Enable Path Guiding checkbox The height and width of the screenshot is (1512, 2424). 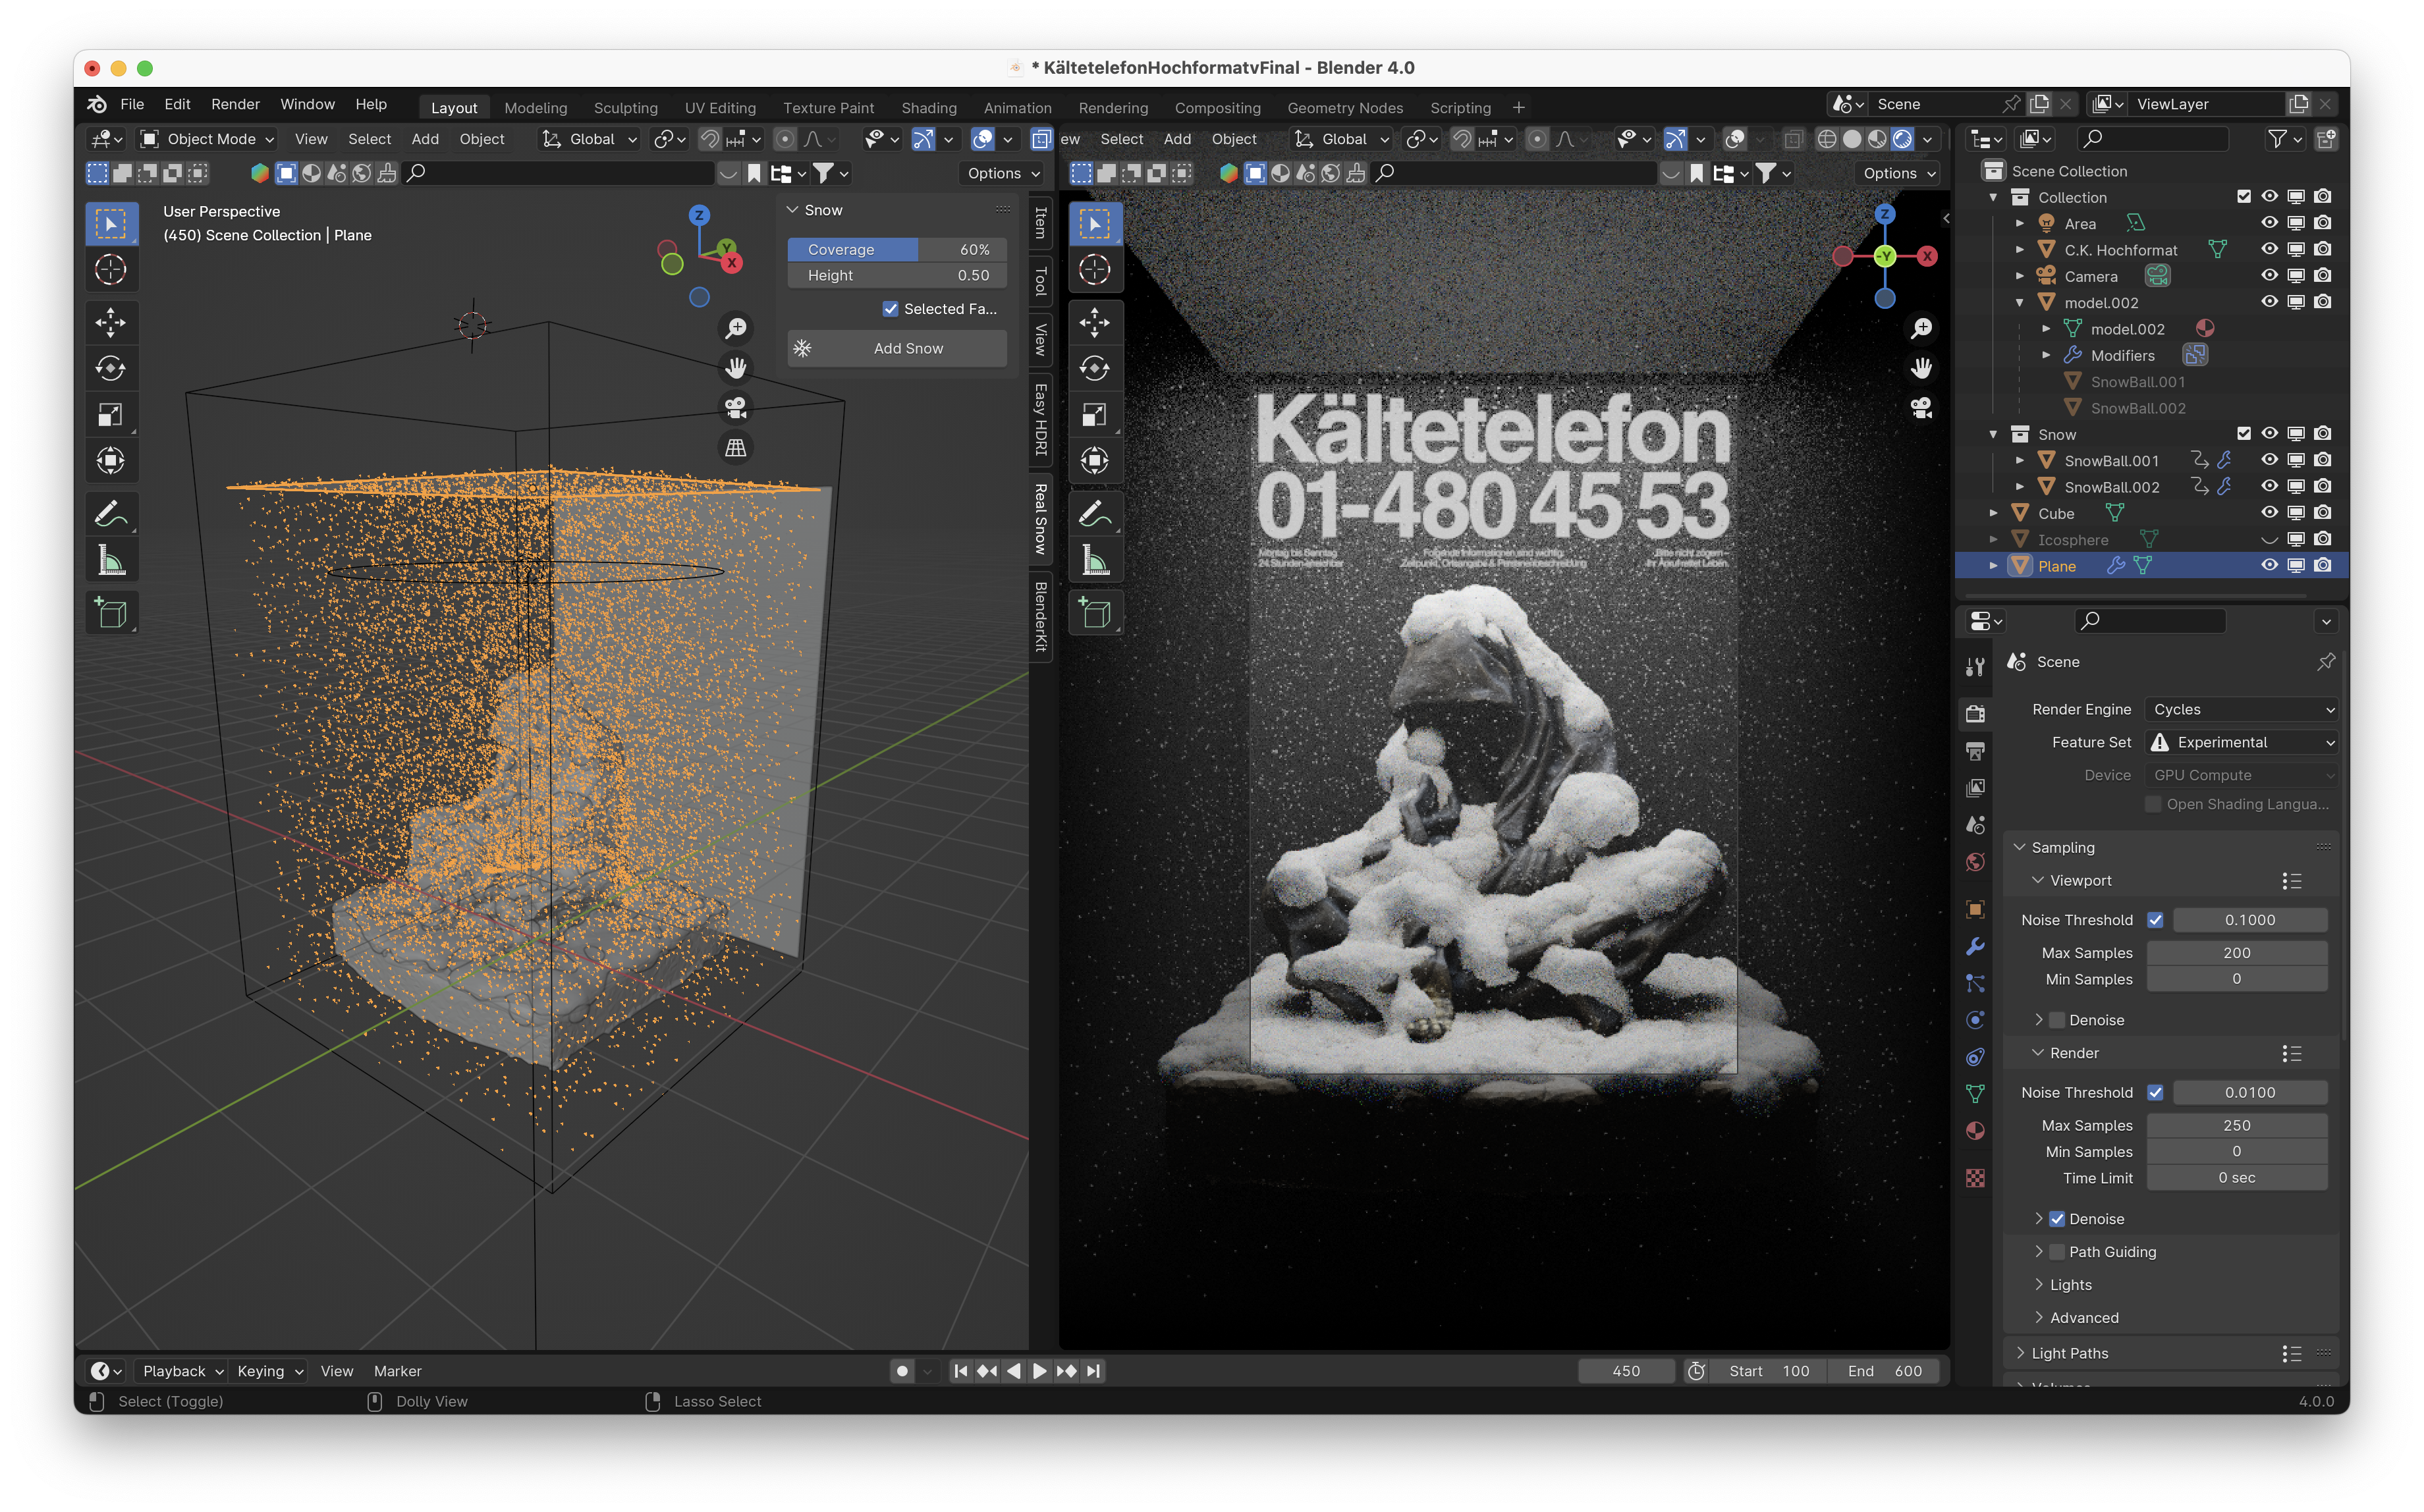[2057, 1252]
